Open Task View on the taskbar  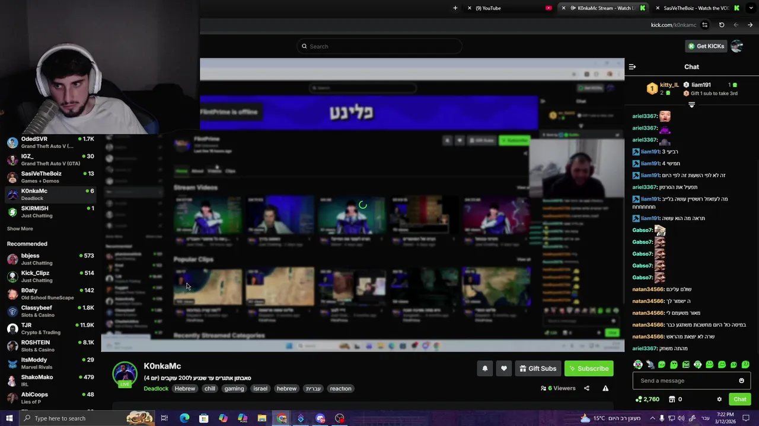pyautogui.click(x=164, y=418)
